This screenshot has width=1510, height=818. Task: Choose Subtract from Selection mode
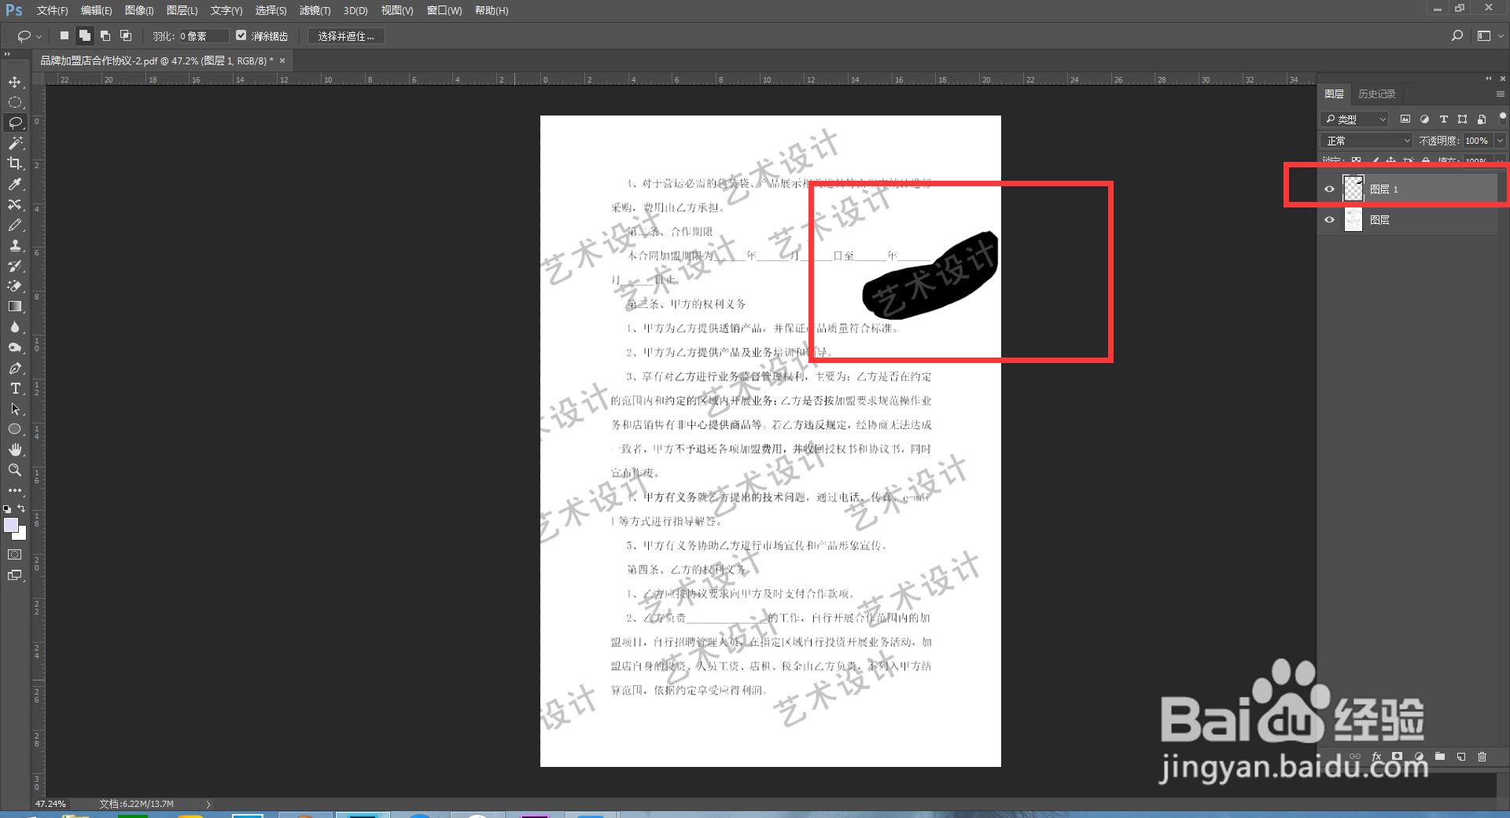tap(105, 35)
